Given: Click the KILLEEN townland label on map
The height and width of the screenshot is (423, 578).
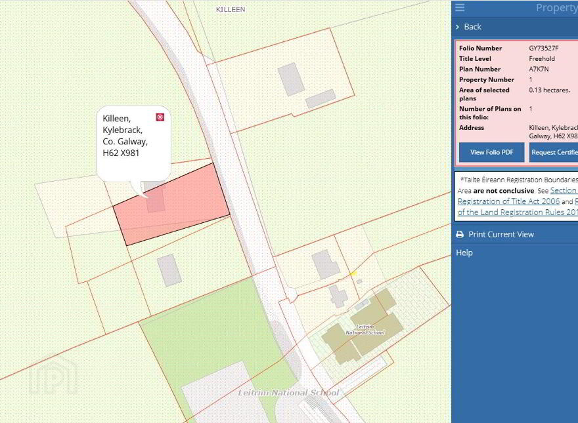Looking at the screenshot, I should [231, 10].
